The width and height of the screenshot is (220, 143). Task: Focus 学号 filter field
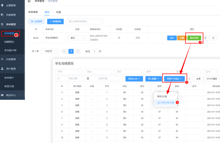[69, 72]
